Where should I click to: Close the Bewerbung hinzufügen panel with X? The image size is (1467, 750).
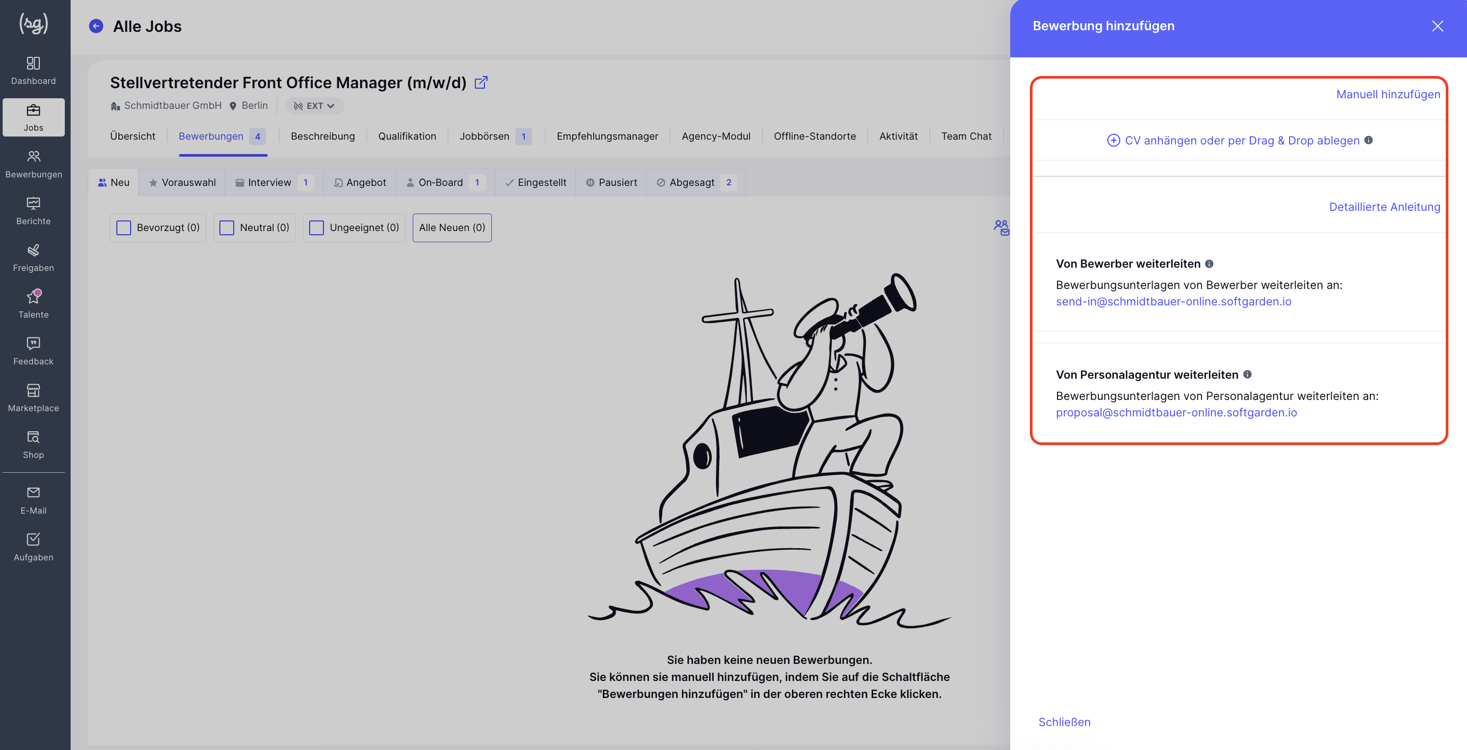(1437, 26)
